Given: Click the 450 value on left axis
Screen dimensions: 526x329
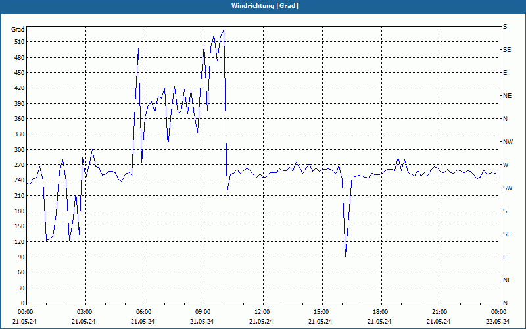Looking at the screenshot, I should click(x=19, y=73).
